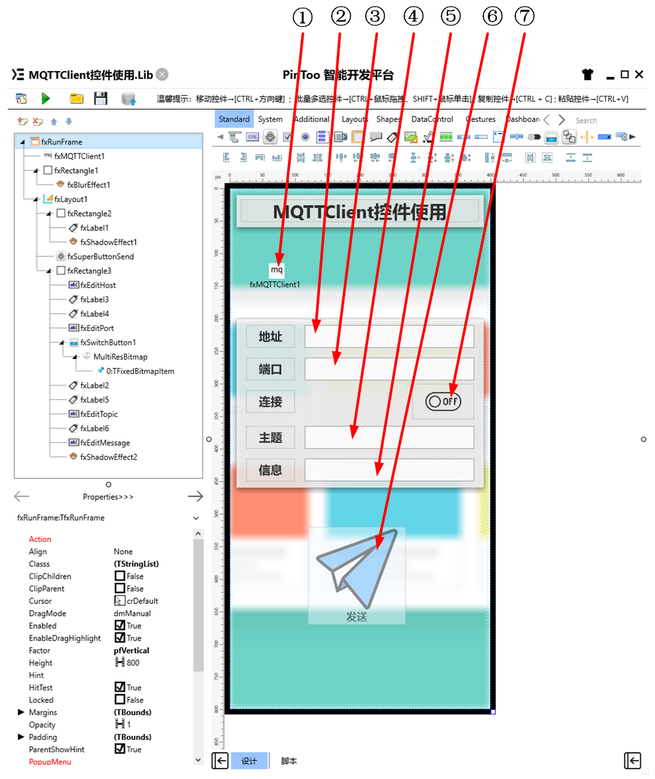Switch to the DataControl component tab
Screen dimensions: 655x779
432,119
